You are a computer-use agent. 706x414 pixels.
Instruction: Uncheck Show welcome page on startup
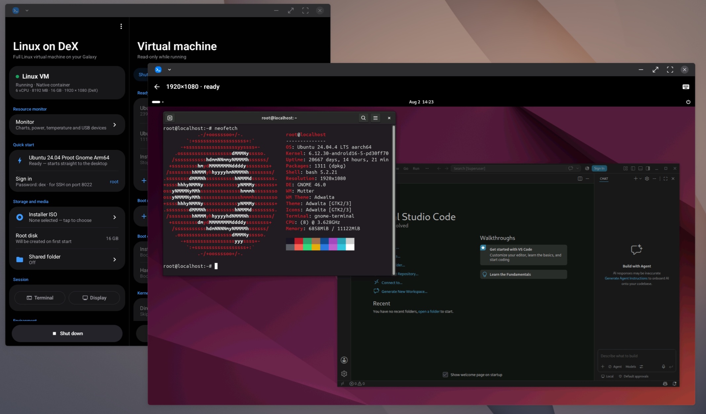pos(445,375)
